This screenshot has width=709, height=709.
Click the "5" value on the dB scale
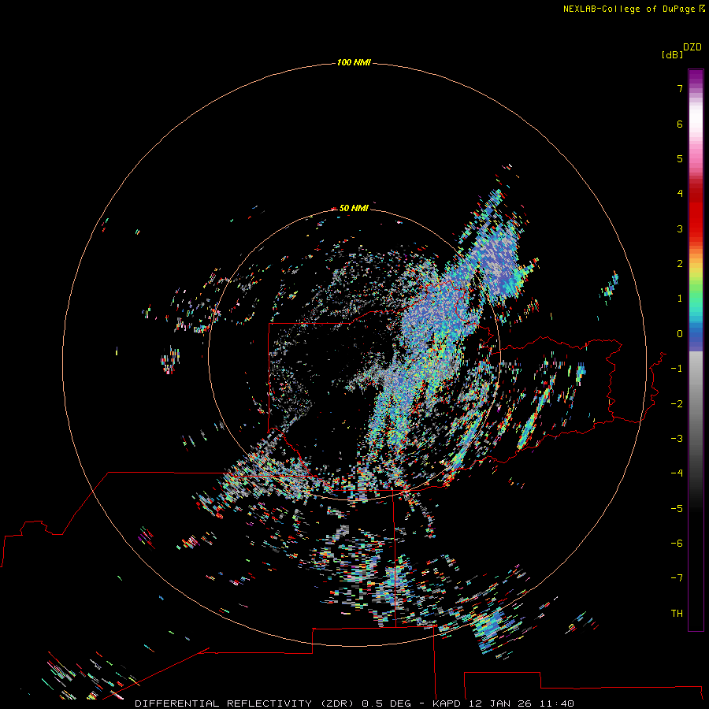pyautogui.click(x=680, y=158)
